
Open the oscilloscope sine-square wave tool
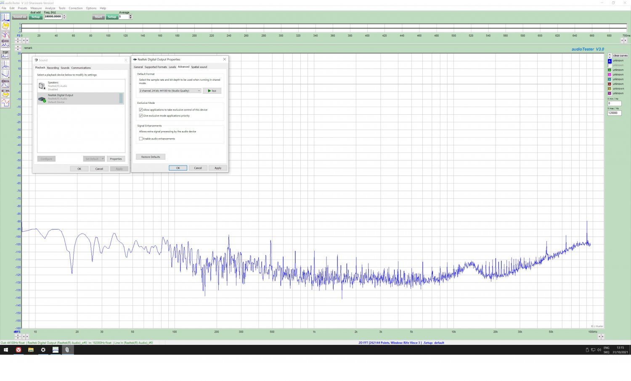coord(5,103)
